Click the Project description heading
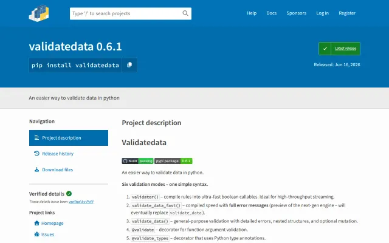 (151, 123)
